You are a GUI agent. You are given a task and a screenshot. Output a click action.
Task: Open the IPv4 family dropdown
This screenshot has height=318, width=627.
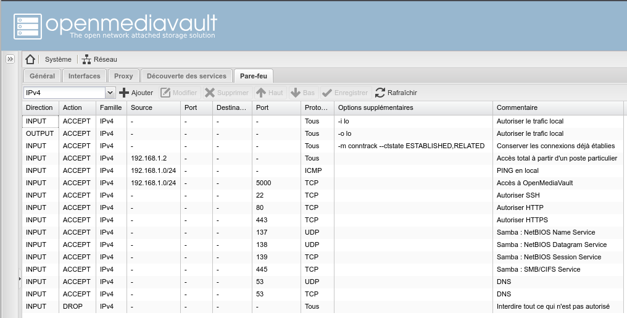click(110, 93)
